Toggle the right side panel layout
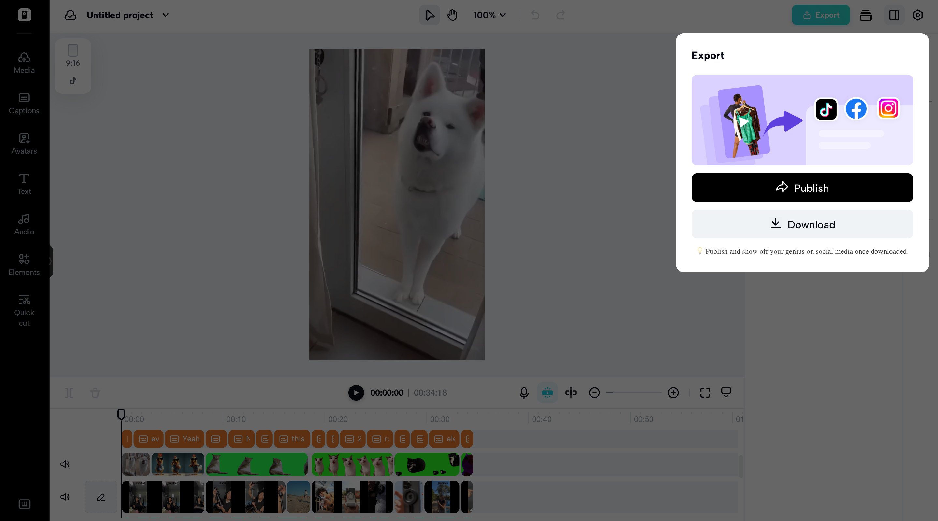The height and width of the screenshot is (521, 938). (x=894, y=15)
